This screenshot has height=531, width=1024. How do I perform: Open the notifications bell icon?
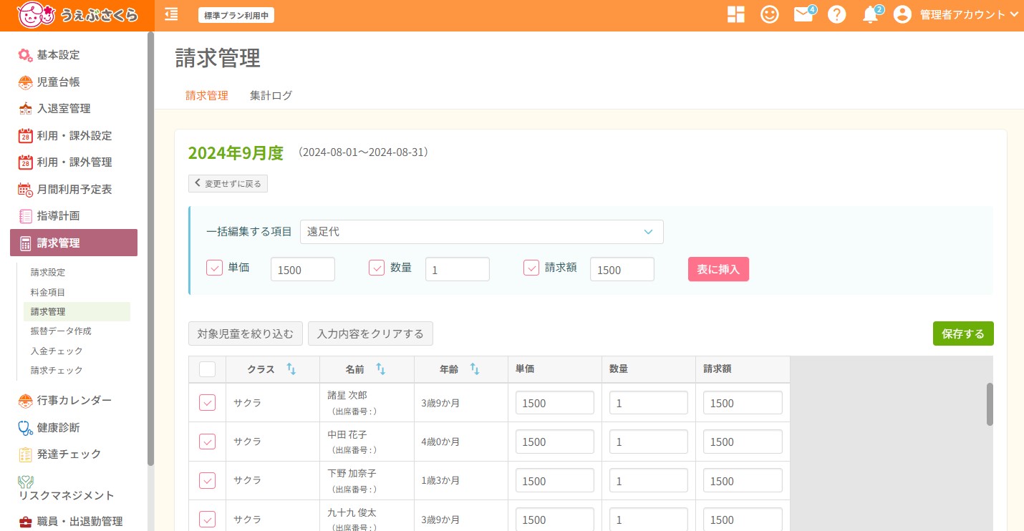coord(870,14)
